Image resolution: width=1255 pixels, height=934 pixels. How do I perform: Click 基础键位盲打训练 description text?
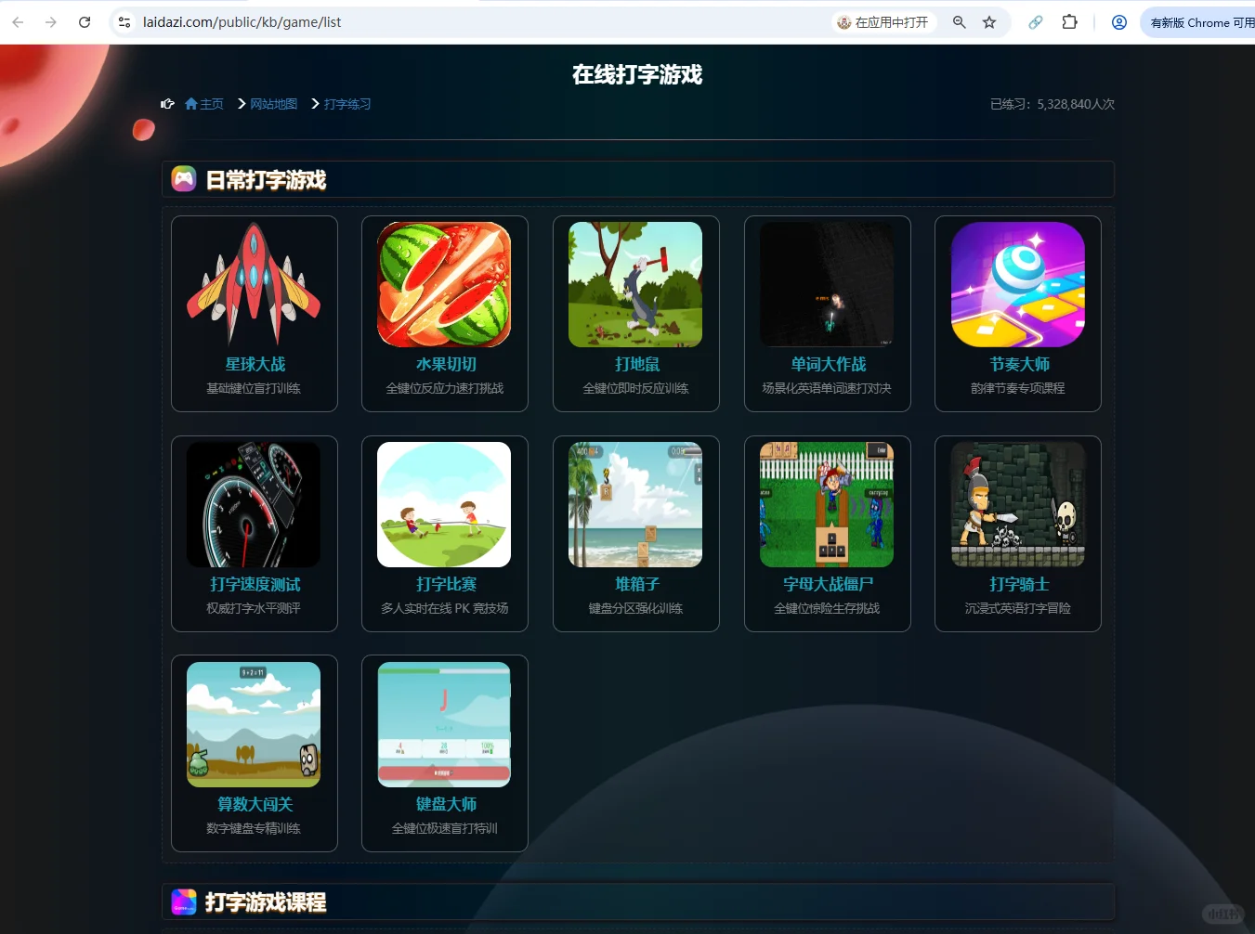coord(254,388)
